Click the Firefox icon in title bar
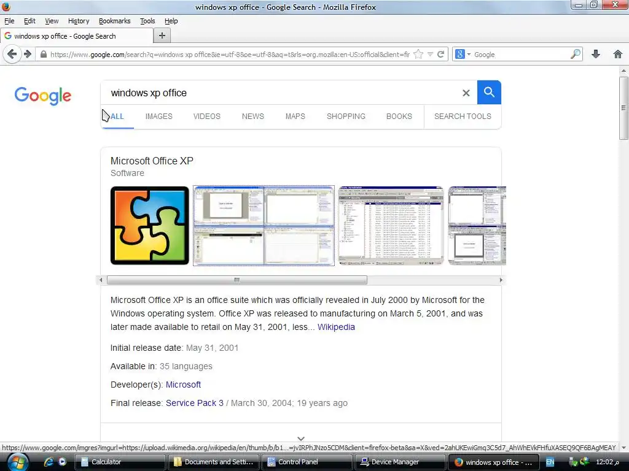The image size is (629, 471). [6, 6]
